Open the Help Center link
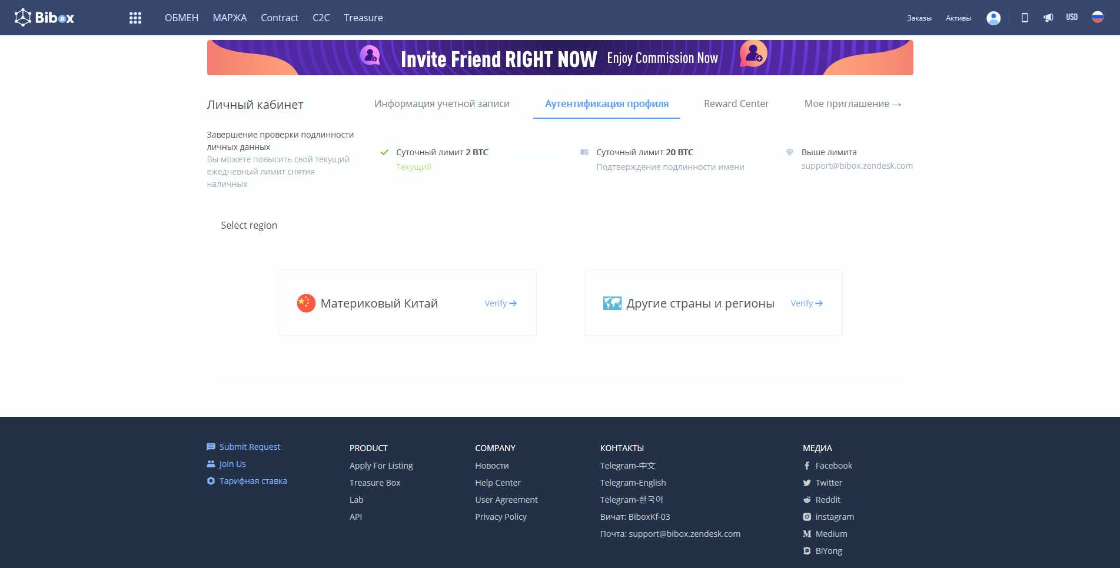The image size is (1120, 568). click(x=498, y=483)
